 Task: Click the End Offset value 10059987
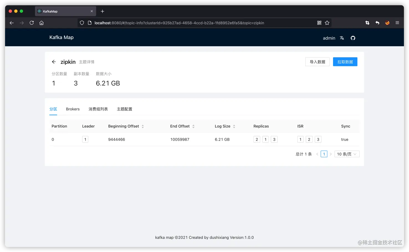(180, 139)
